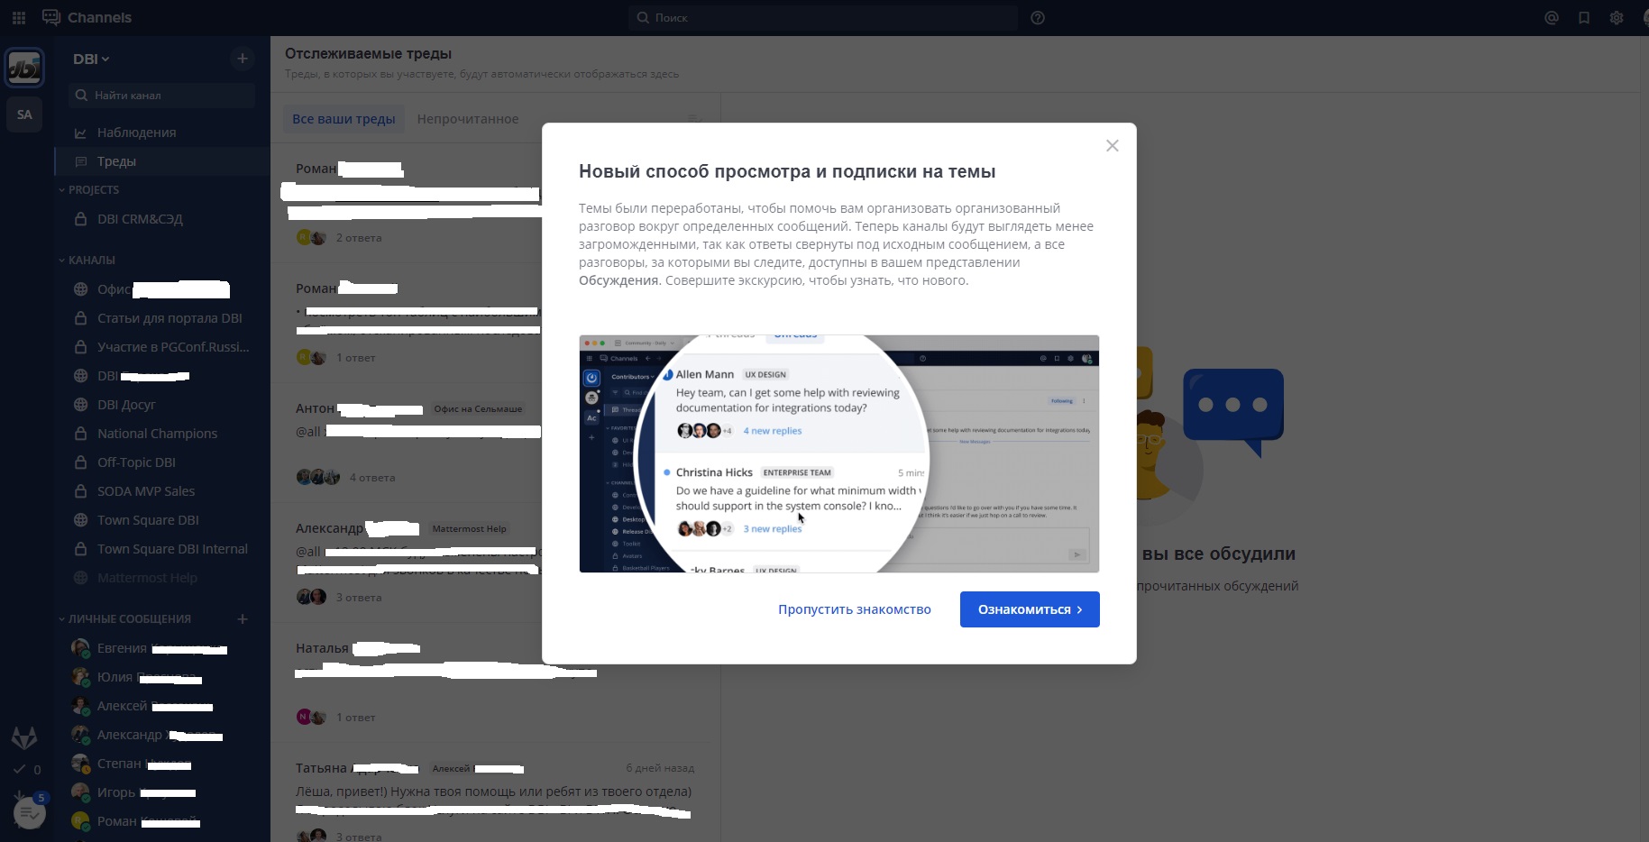This screenshot has width=1649, height=842.
Task: Open the Mattermost Help channel
Action: (162, 578)
